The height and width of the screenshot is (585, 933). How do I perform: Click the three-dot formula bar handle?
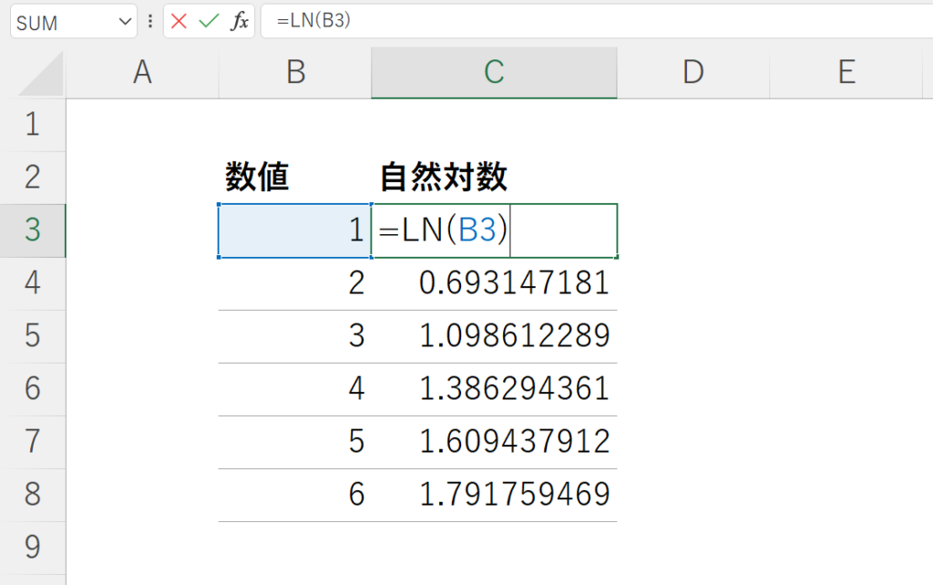click(150, 22)
